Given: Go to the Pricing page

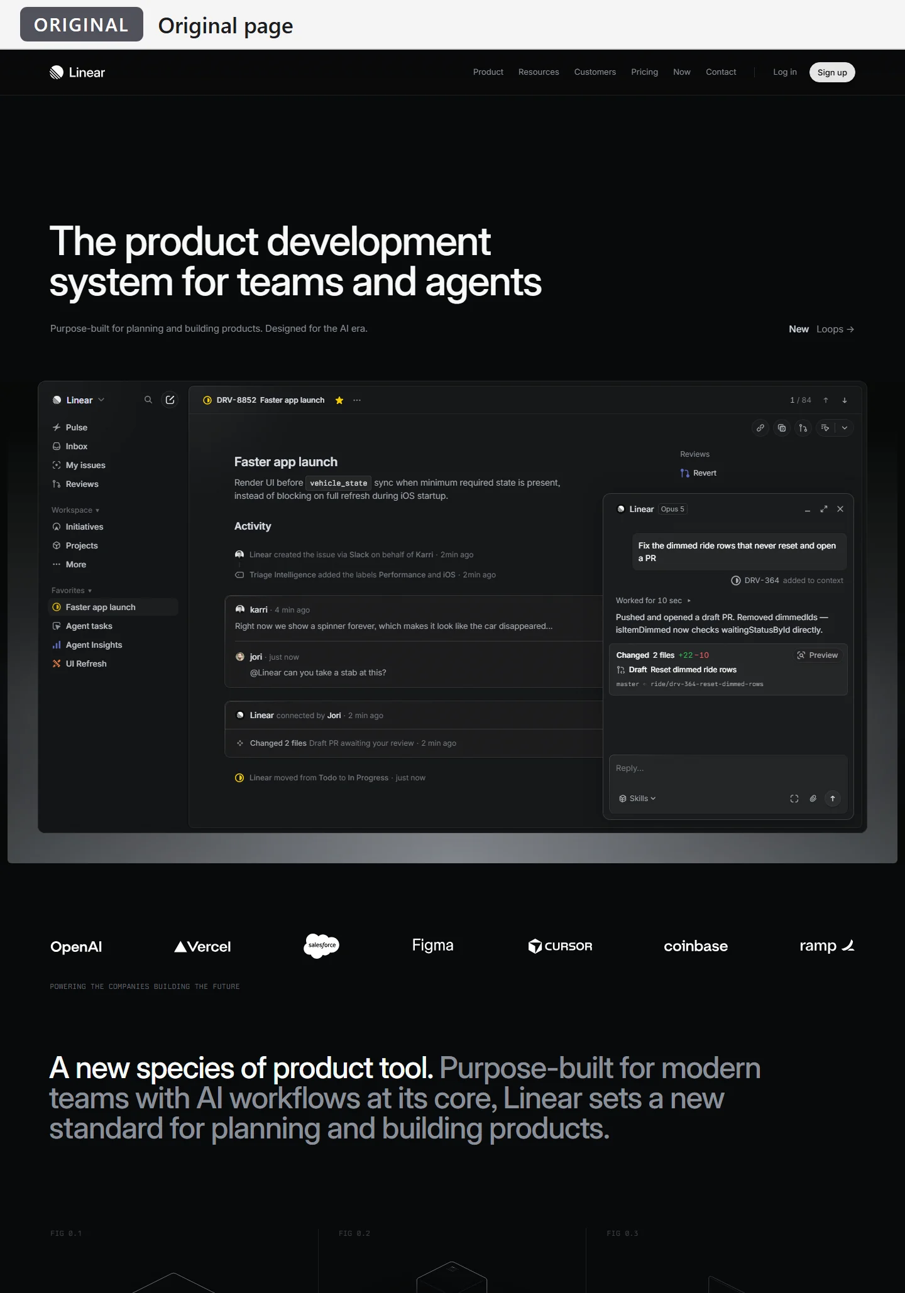Looking at the screenshot, I should pos(644,72).
